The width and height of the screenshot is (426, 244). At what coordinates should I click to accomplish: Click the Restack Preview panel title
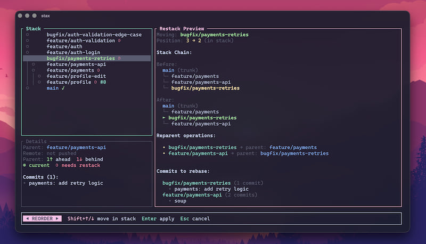coord(182,28)
